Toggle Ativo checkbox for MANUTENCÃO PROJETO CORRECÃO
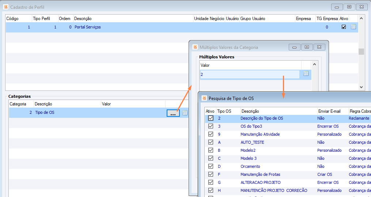 point(211,190)
